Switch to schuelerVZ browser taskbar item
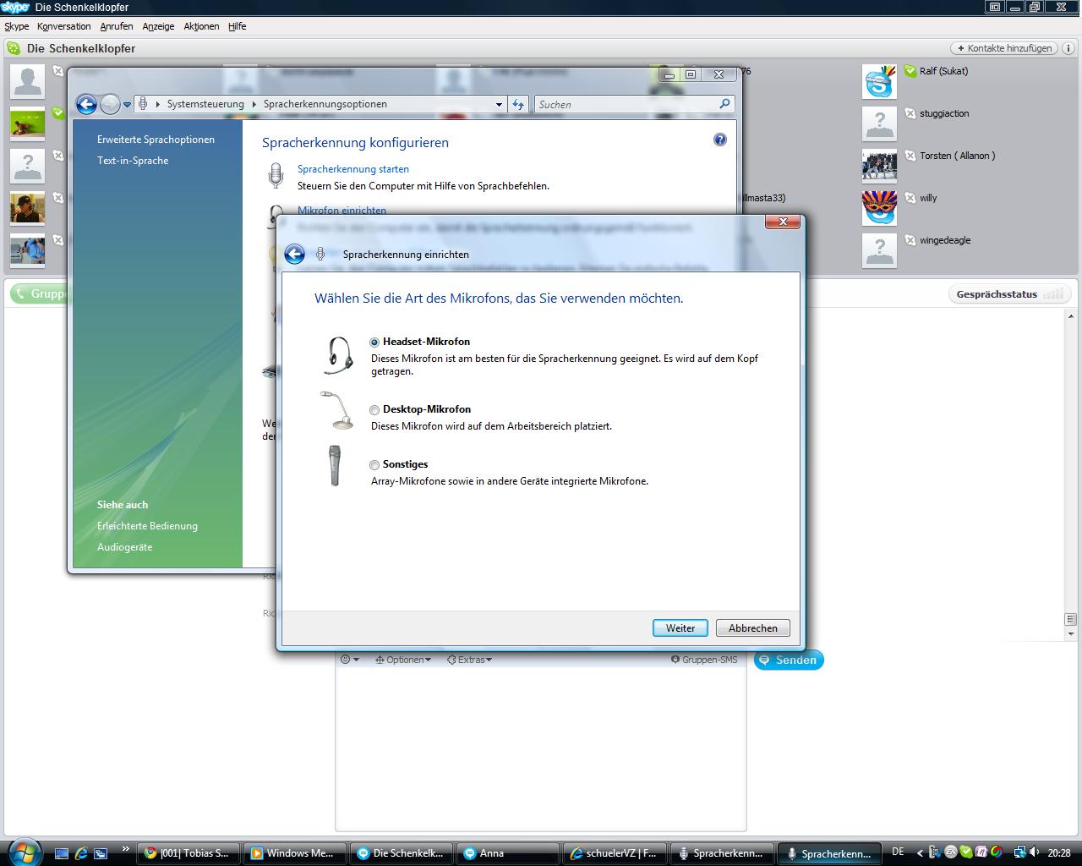This screenshot has height=866, width=1082. [x=615, y=853]
